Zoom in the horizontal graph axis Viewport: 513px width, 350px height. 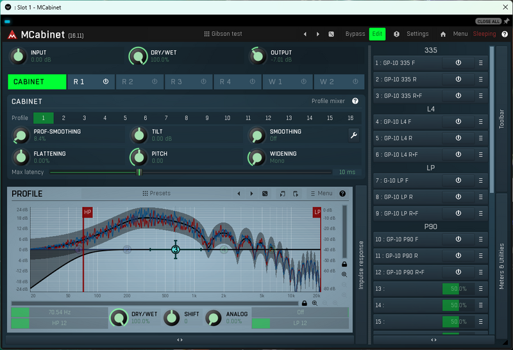pyautogui.click(x=315, y=303)
